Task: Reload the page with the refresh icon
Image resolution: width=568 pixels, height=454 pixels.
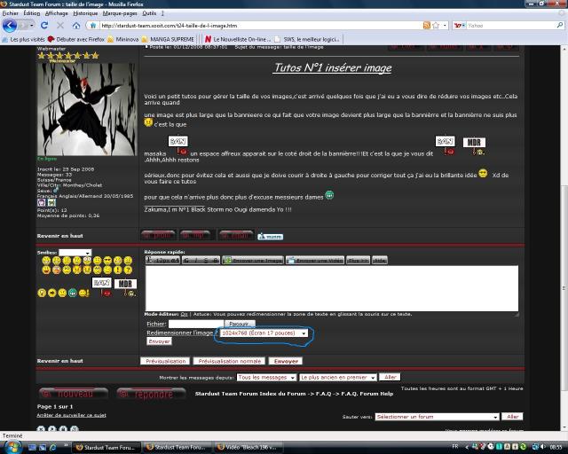Action: [44, 26]
